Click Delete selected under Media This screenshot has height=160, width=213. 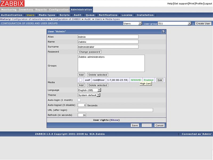(98, 85)
